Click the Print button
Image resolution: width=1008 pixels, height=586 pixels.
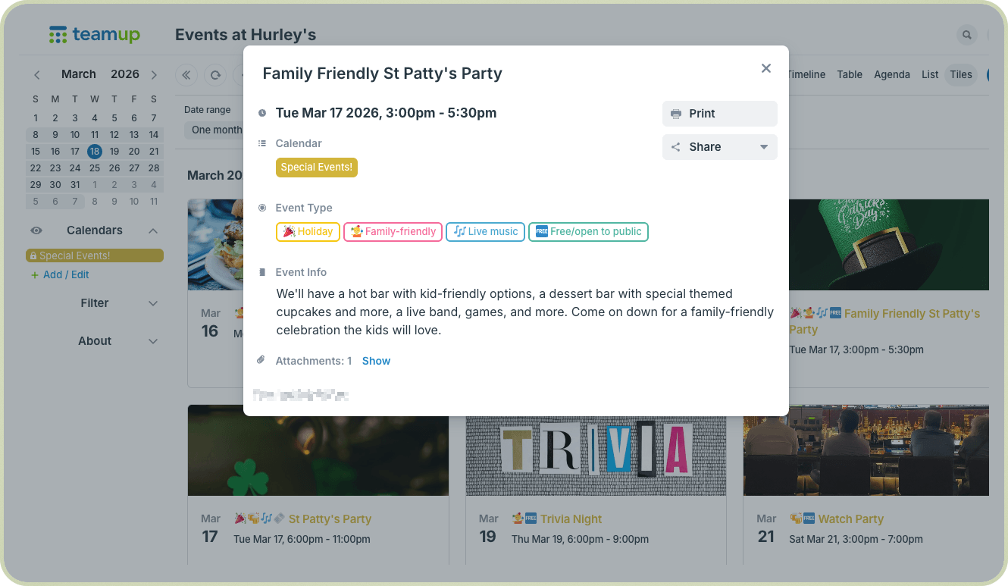click(719, 114)
